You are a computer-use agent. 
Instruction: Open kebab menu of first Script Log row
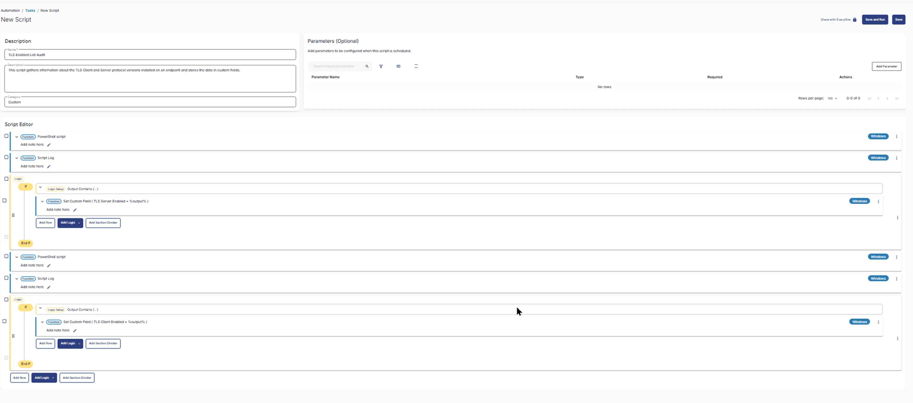pos(897,158)
